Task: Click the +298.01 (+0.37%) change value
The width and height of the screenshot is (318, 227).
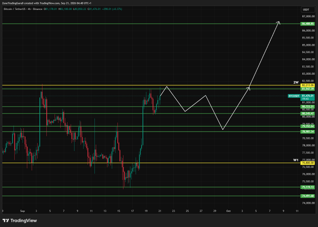Action: [112, 9]
